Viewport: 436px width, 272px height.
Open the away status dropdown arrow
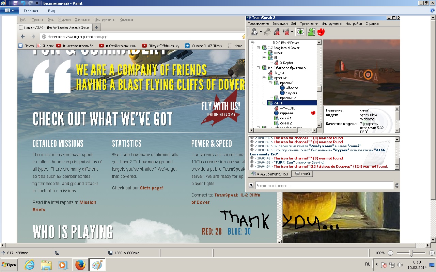click(261, 32)
